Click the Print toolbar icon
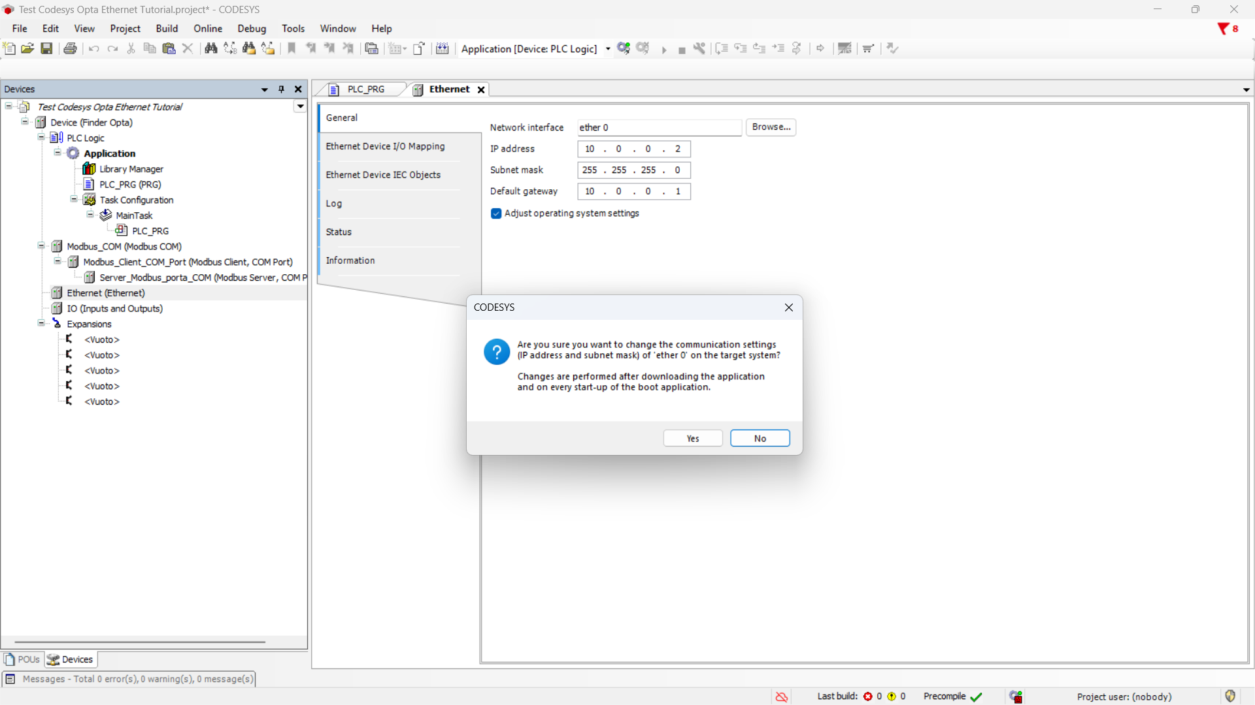The image size is (1255, 705). click(70, 48)
